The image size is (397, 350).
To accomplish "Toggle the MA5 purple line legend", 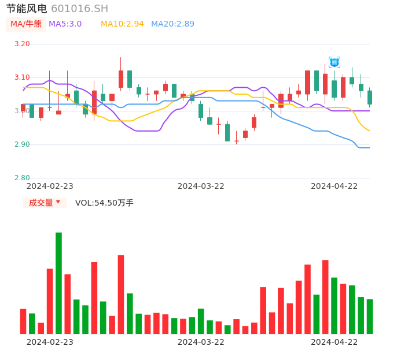I will [x=65, y=24].
